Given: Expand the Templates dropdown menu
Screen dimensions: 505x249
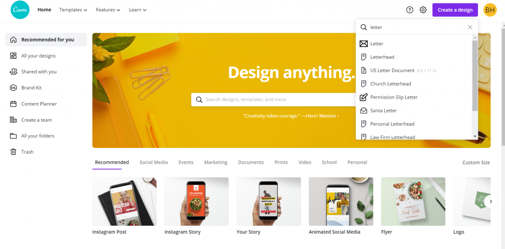Looking at the screenshot, I should point(73,10).
